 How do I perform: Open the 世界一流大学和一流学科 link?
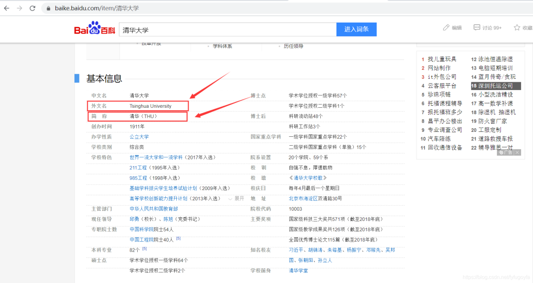click(x=156, y=157)
